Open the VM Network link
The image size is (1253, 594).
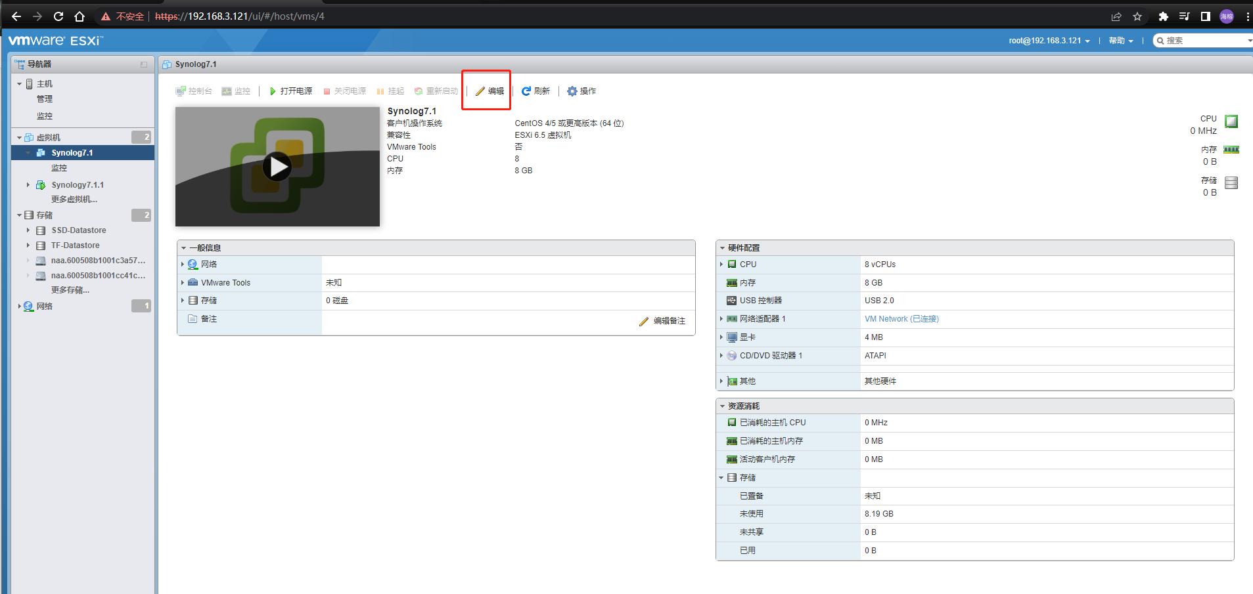[x=901, y=319]
